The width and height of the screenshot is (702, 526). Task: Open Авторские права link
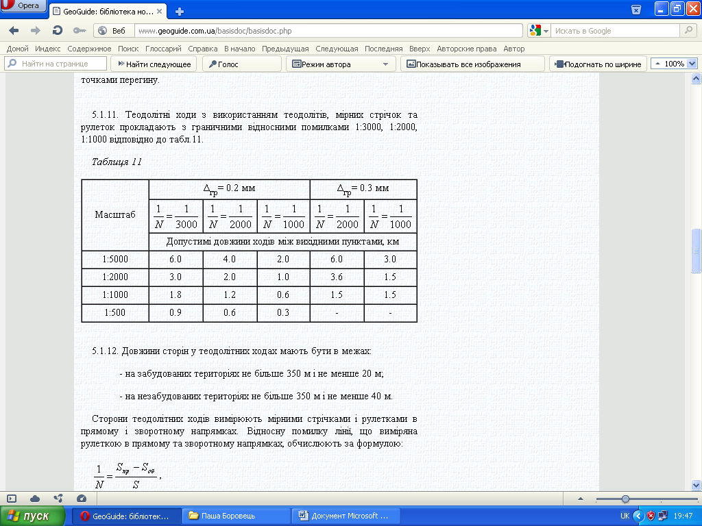click(466, 49)
